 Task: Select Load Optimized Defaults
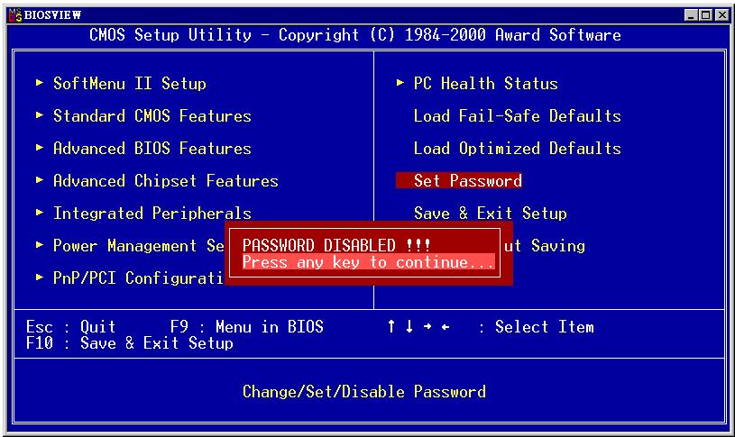tap(517, 149)
